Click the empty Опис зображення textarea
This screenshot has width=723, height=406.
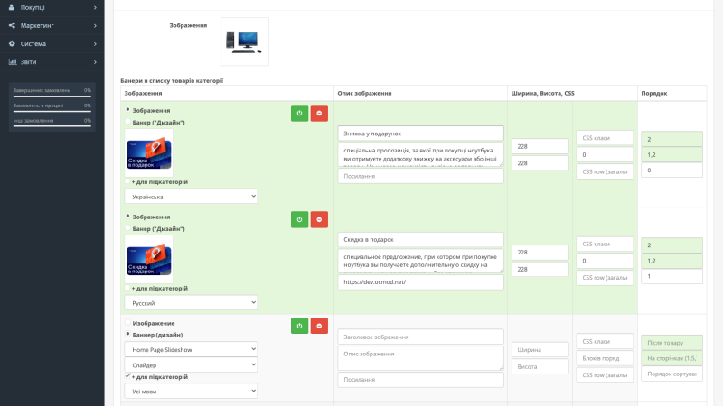(420, 358)
